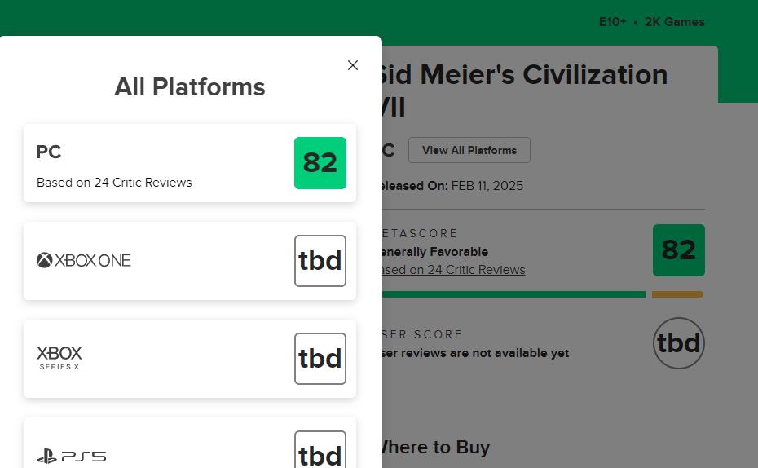
Task: Select the PS5 tbd score badge
Action: tap(320, 450)
